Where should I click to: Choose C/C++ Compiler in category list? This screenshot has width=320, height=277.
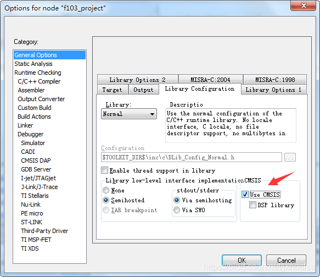click(x=39, y=81)
